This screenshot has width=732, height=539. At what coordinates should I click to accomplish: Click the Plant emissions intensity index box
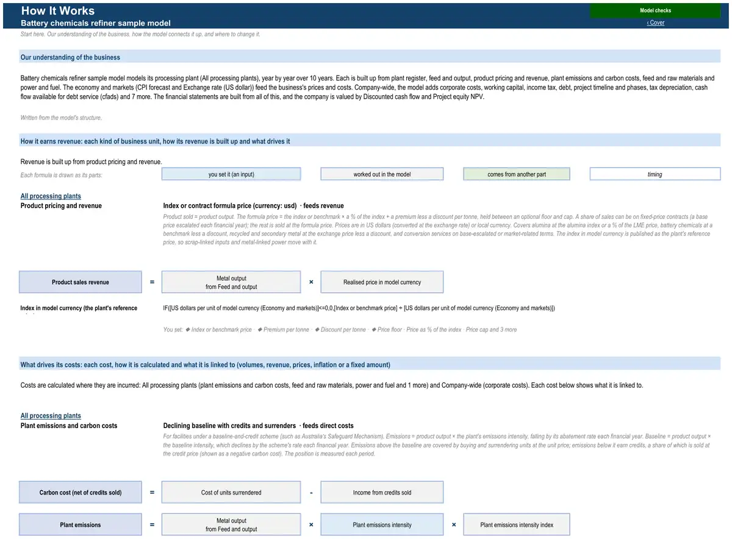coord(517,525)
